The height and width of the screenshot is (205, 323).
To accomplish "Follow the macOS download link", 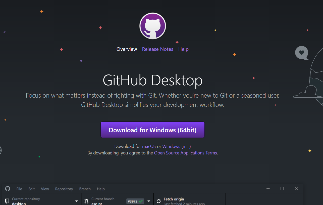I will click(149, 146).
